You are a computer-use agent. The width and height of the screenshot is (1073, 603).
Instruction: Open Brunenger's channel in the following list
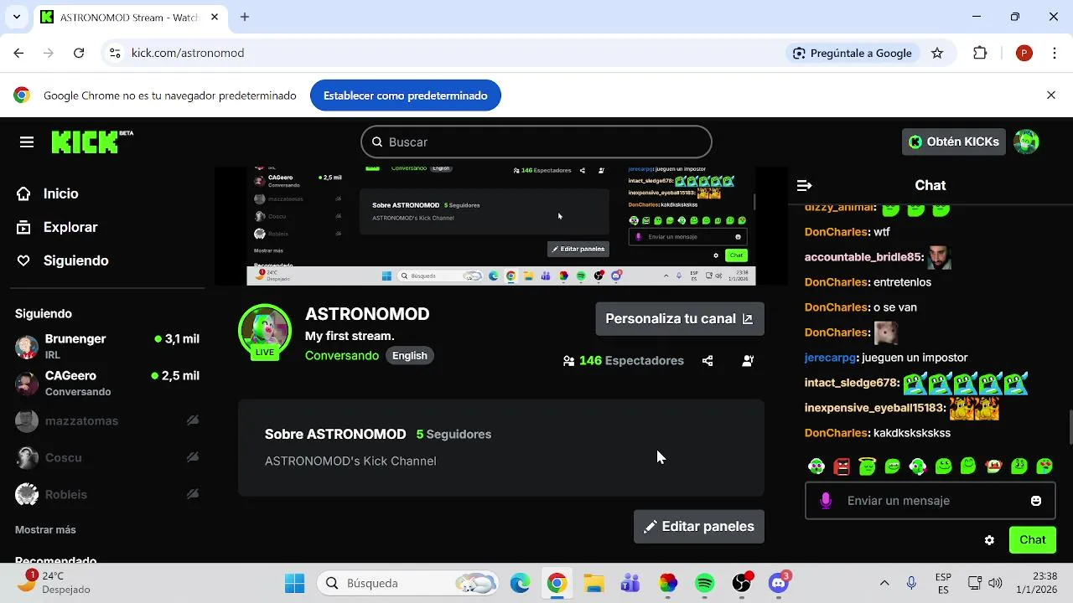point(107,346)
